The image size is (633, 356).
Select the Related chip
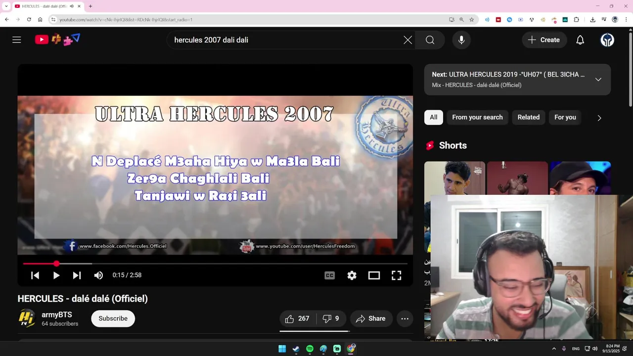click(x=528, y=118)
